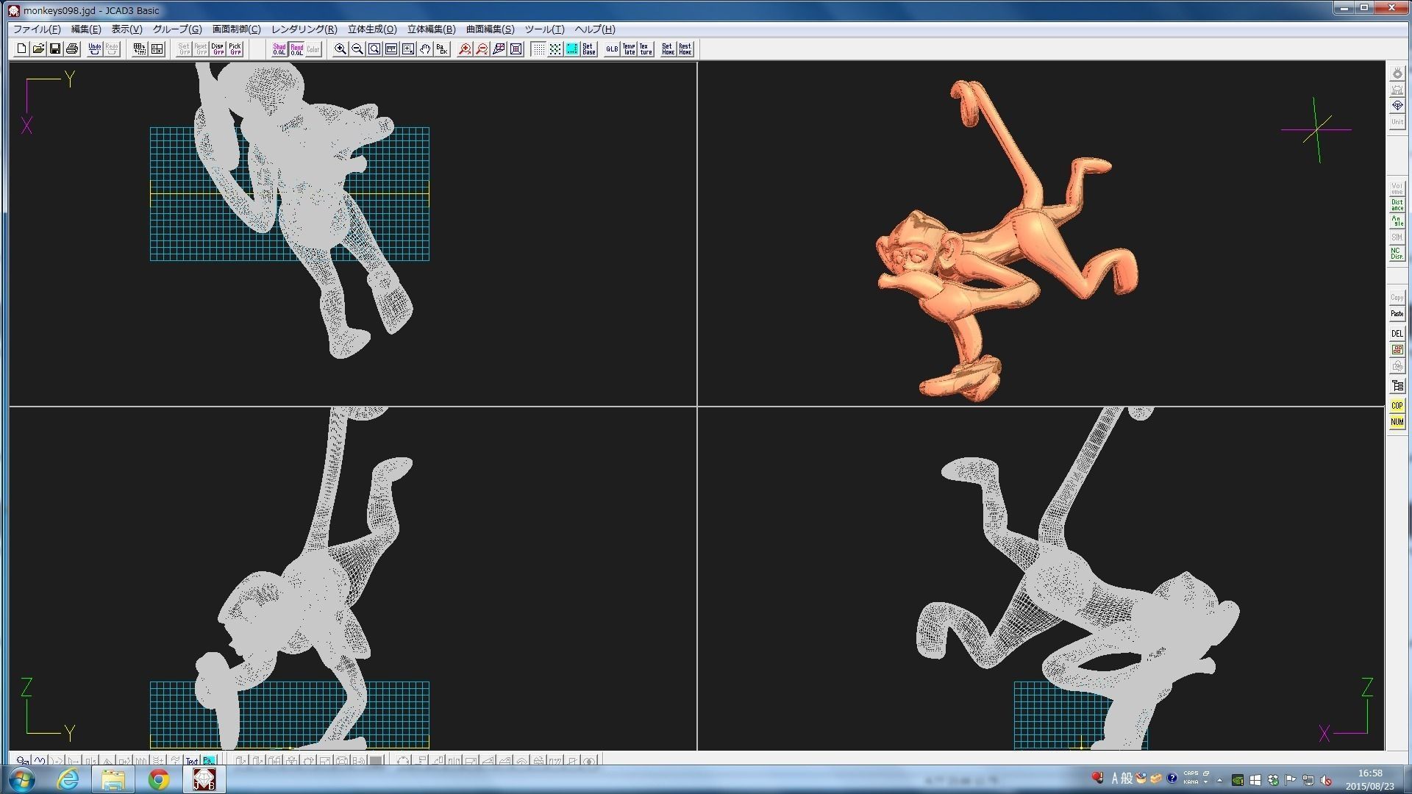Open the グループ(G) menu
Screen dimensions: 1412x794
(x=177, y=29)
